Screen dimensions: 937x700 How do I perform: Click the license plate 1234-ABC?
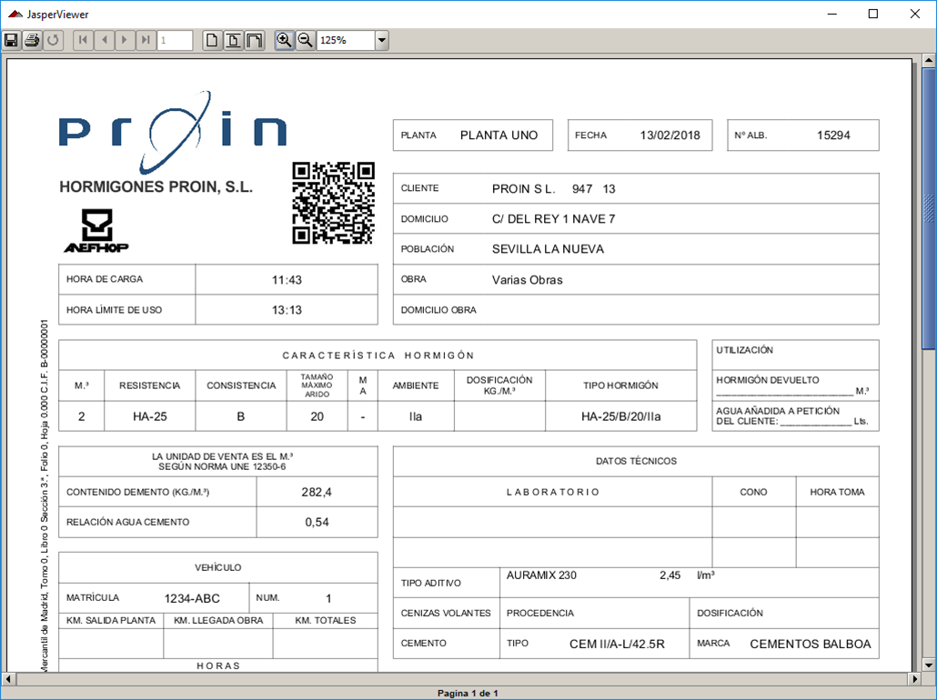click(192, 598)
